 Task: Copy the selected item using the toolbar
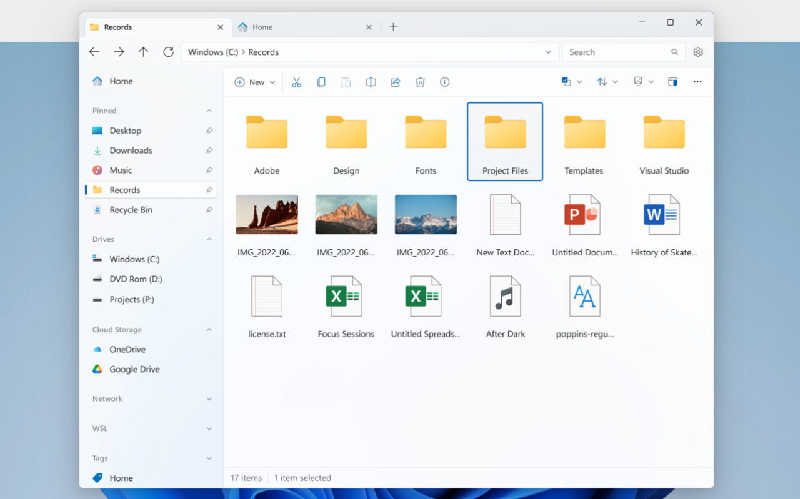point(321,82)
